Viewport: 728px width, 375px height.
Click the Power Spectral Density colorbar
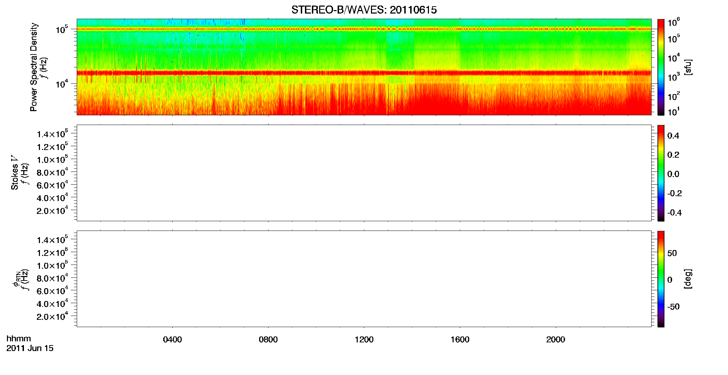pyautogui.click(x=661, y=67)
